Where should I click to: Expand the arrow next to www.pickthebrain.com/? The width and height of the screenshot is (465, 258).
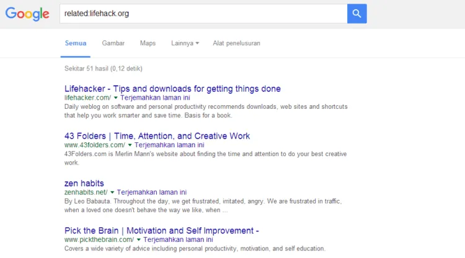(138, 239)
